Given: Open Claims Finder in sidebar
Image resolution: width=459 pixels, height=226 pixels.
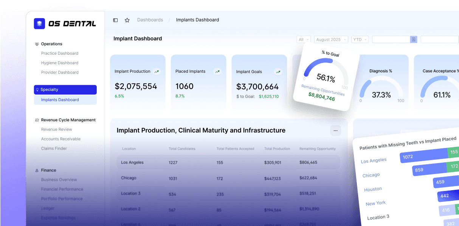Looking at the screenshot, I should click(x=54, y=148).
